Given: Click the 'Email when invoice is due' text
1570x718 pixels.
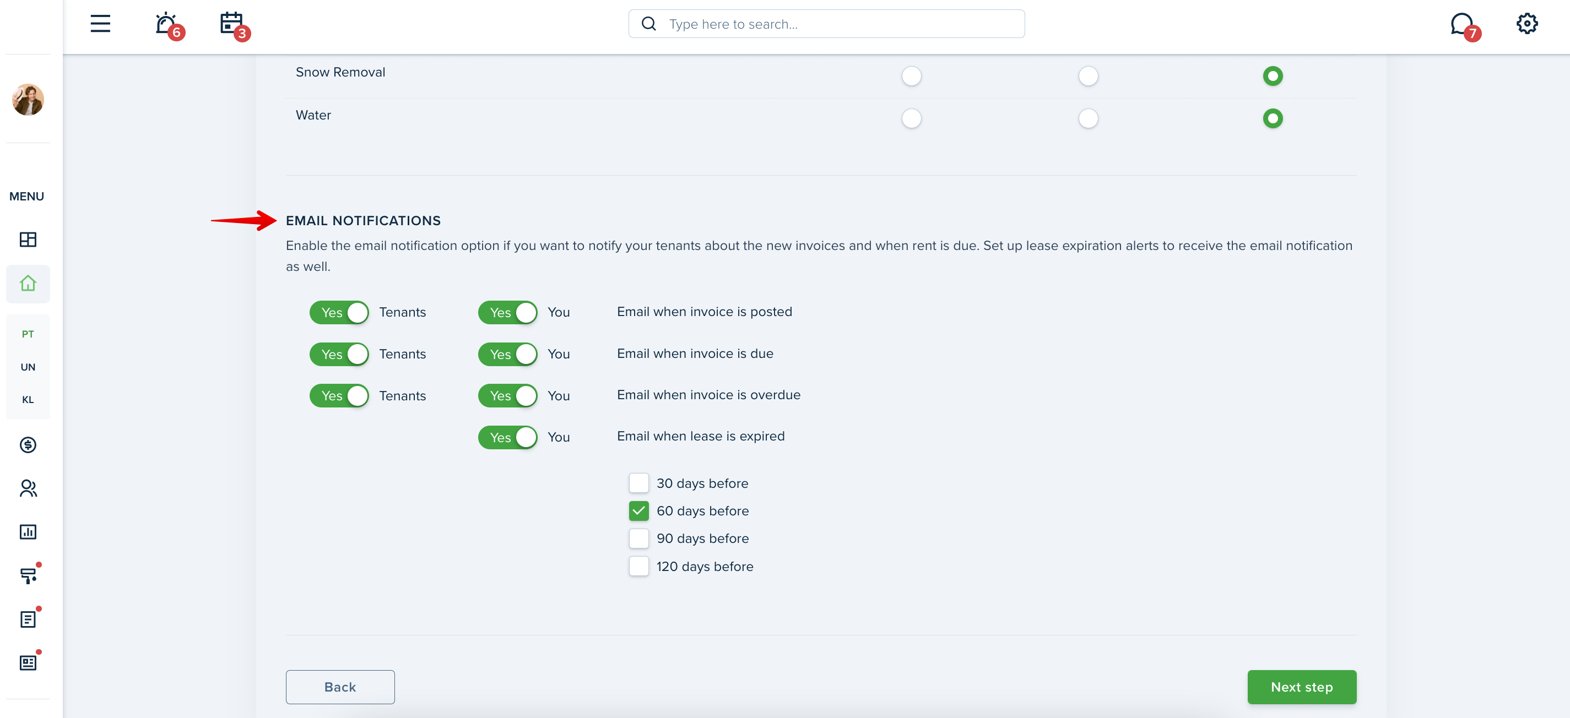Looking at the screenshot, I should click(695, 353).
